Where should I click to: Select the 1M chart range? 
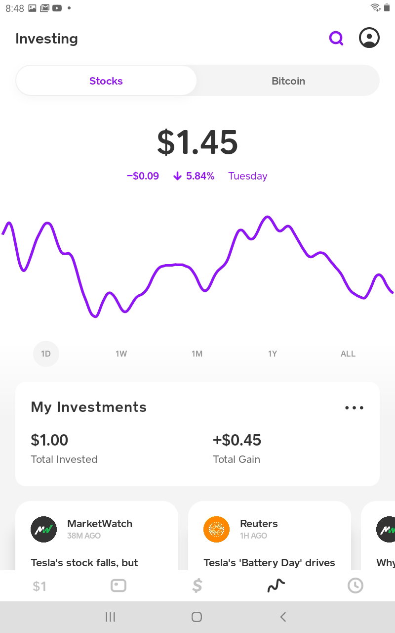pyautogui.click(x=197, y=354)
